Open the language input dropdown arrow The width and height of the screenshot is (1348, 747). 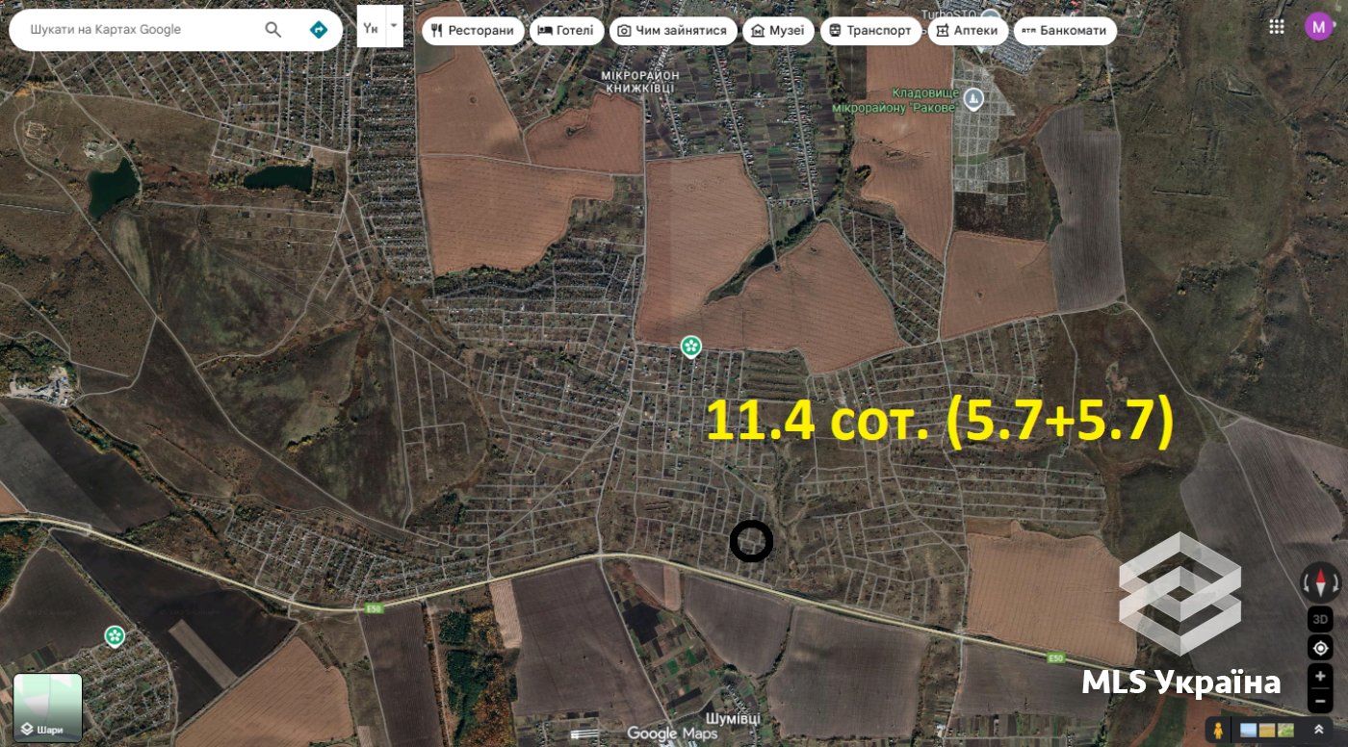(394, 27)
